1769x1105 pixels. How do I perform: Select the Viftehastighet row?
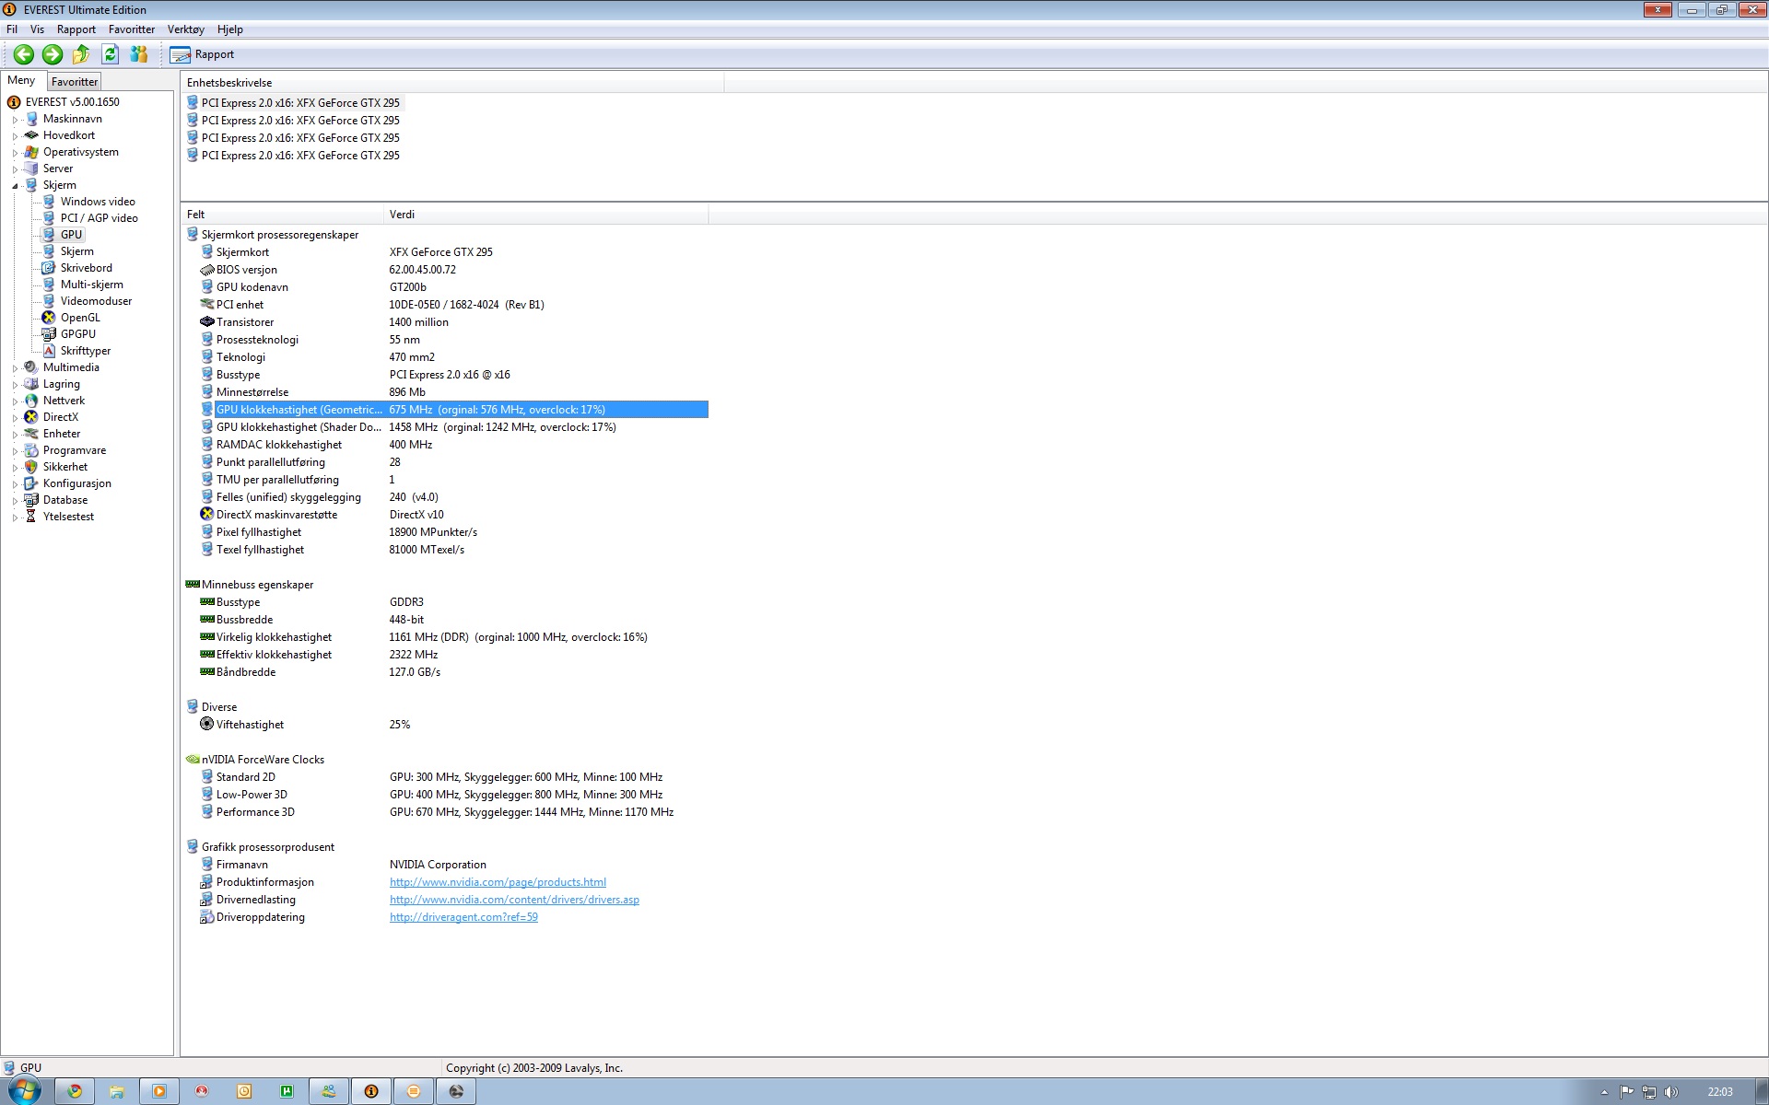pyautogui.click(x=454, y=725)
